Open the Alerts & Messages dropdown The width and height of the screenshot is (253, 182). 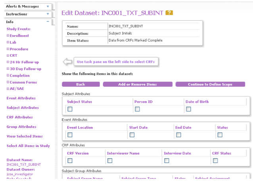pyautogui.click(x=48, y=6)
